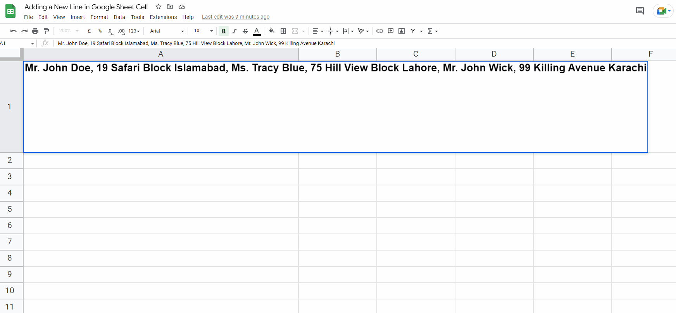Select row 1 header

tap(11, 107)
